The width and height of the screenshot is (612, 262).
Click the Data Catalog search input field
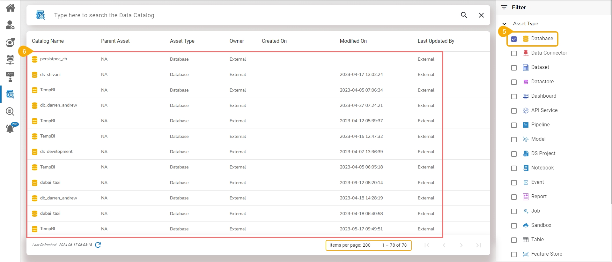point(223,15)
